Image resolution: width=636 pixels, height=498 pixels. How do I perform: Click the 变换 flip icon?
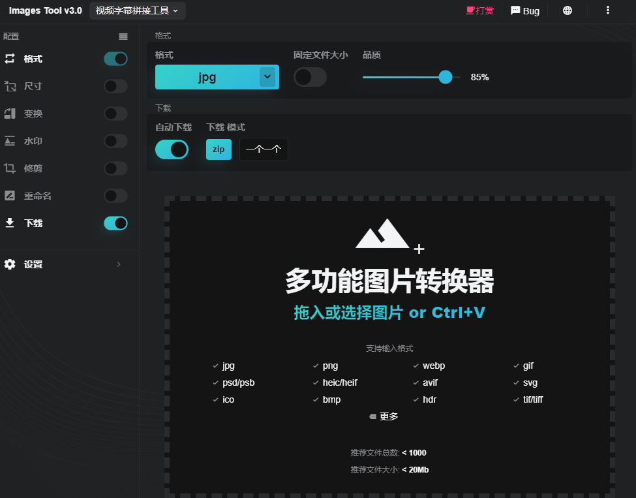[x=10, y=114]
